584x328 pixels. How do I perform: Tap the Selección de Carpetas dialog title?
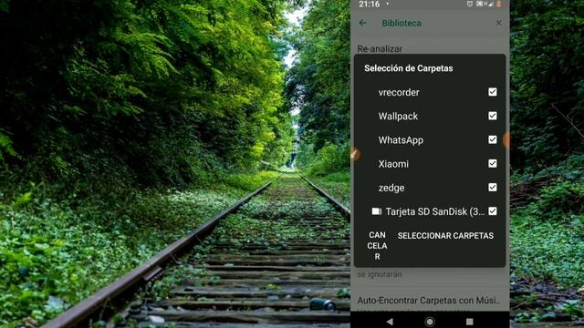click(408, 68)
